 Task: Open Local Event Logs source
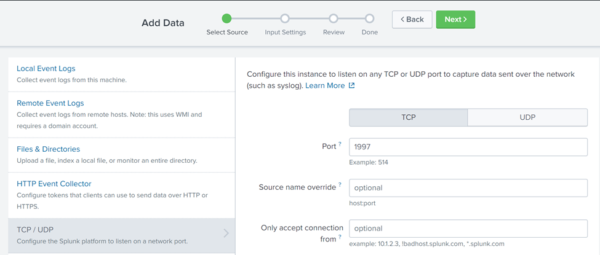click(x=46, y=69)
